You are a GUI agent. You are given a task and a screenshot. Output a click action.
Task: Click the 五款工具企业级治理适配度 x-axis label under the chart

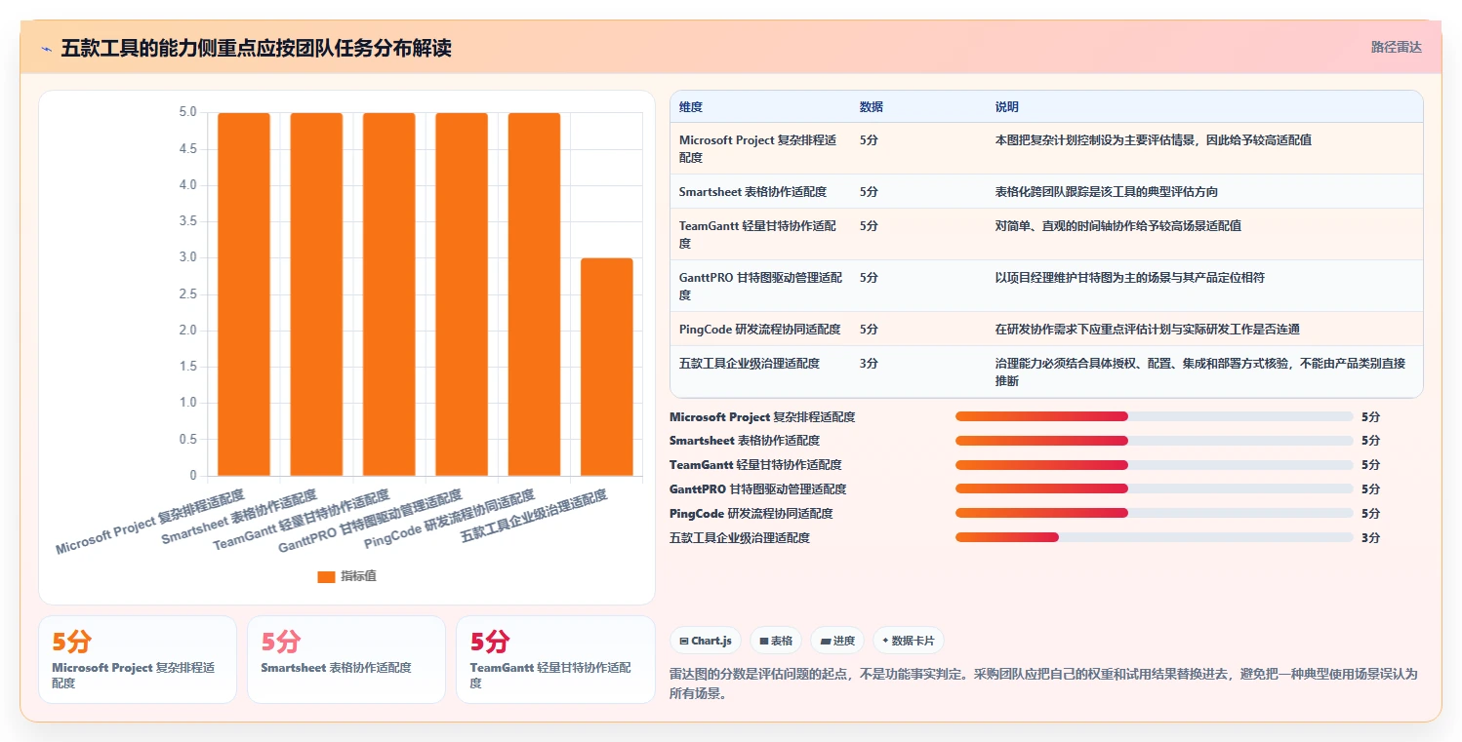click(x=535, y=516)
